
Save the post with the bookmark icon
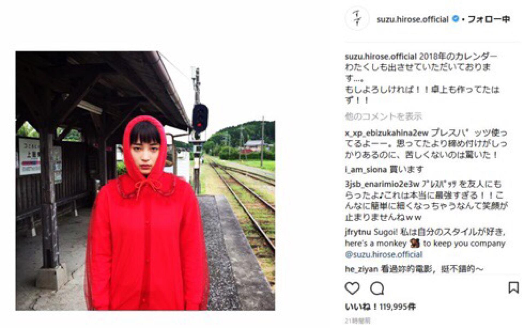[513, 288]
